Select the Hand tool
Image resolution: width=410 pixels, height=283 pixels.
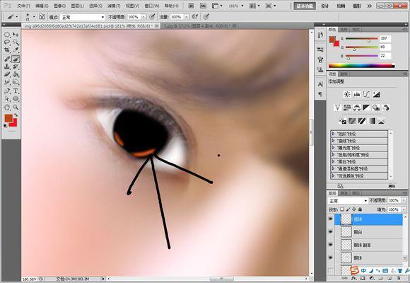click(7, 107)
